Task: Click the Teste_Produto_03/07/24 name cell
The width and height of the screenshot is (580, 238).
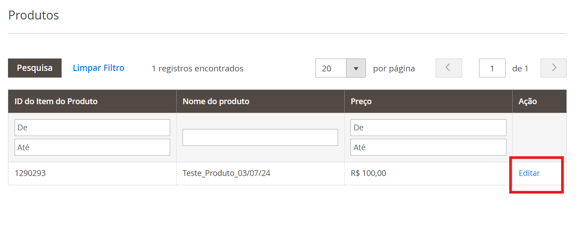Action: [x=226, y=173]
